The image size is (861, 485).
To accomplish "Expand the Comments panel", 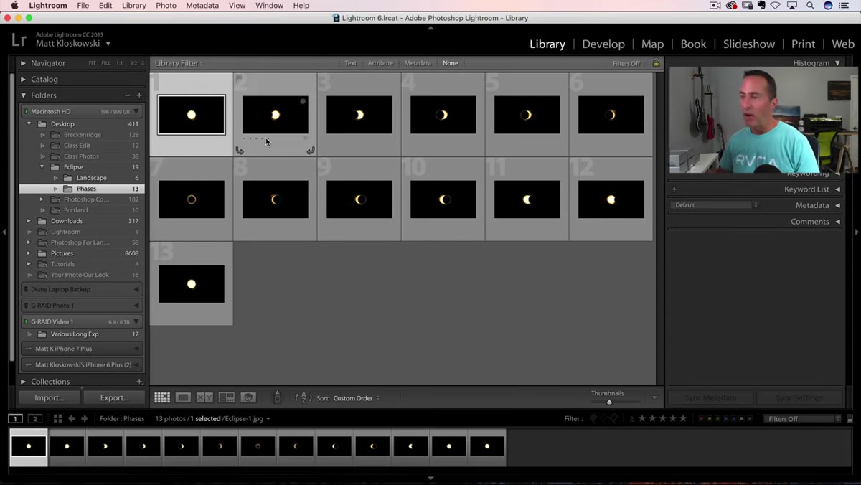I will point(837,222).
